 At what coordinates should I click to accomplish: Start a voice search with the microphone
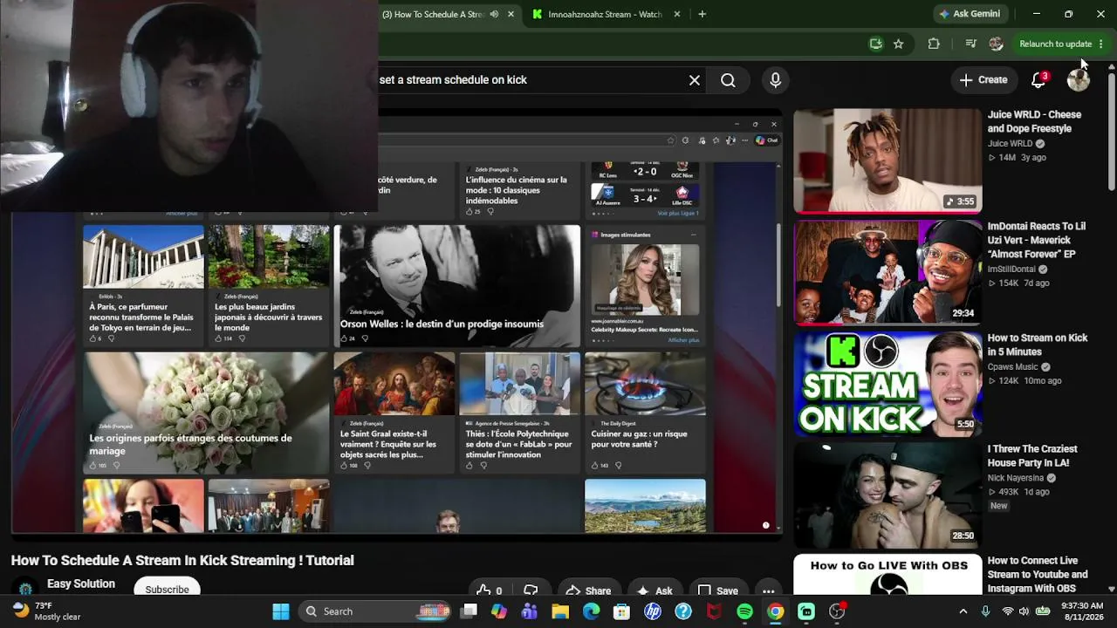click(775, 80)
